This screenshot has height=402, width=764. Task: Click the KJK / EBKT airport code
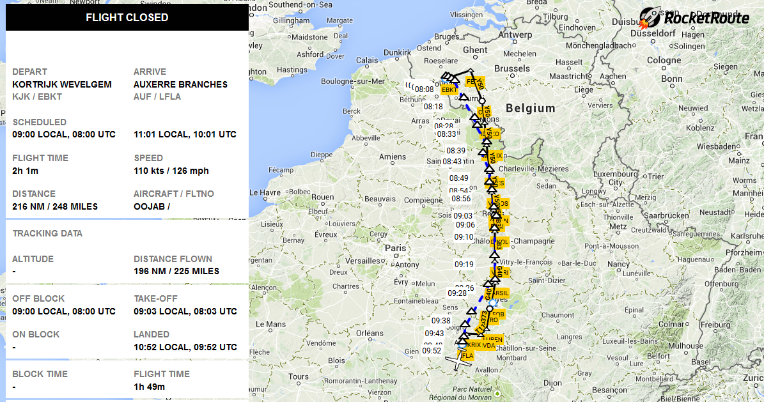[x=37, y=97]
